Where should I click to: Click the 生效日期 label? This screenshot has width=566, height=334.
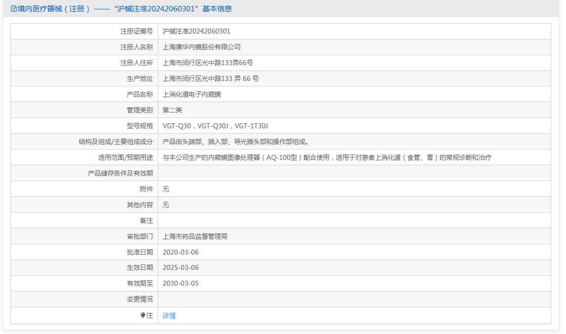click(140, 267)
